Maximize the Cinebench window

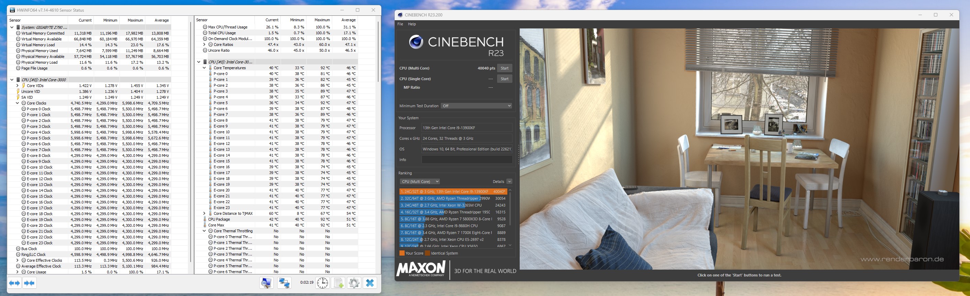(936, 15)
